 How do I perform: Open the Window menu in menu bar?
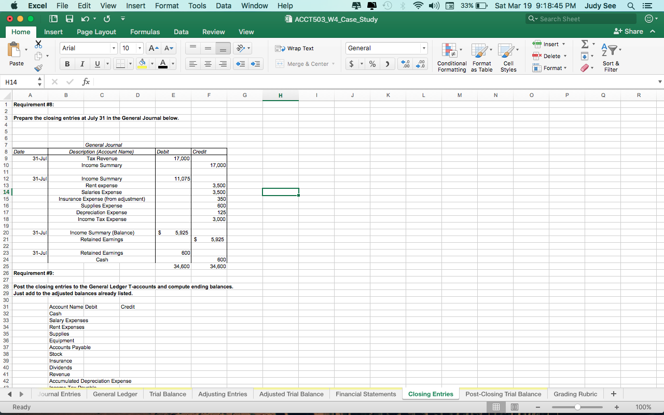(255, 6)
